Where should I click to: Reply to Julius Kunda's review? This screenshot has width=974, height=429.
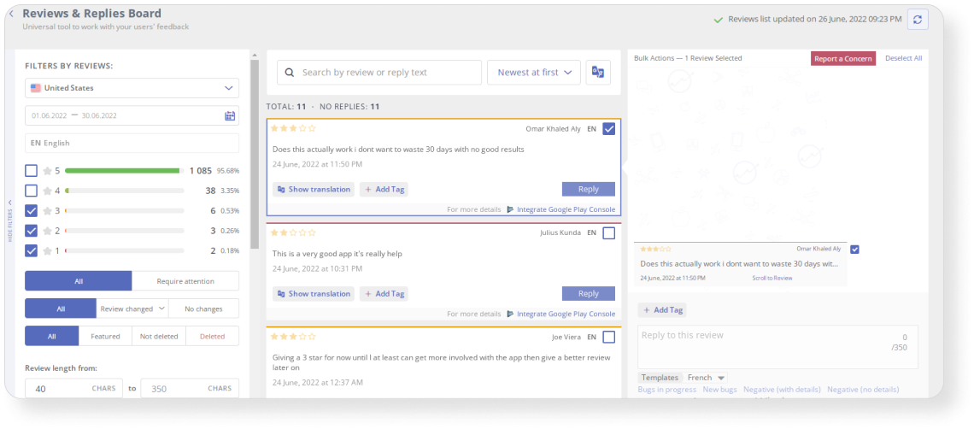pos(589,293)
